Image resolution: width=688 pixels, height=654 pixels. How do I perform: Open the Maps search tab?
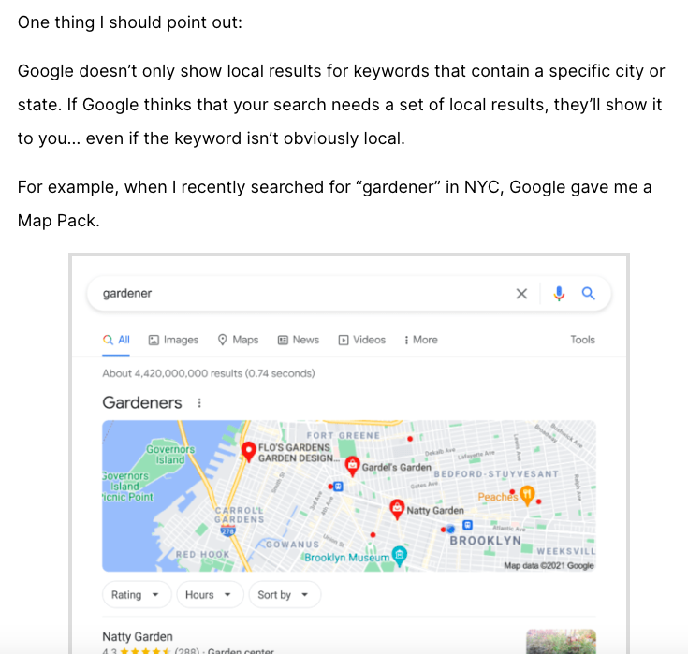238,340
